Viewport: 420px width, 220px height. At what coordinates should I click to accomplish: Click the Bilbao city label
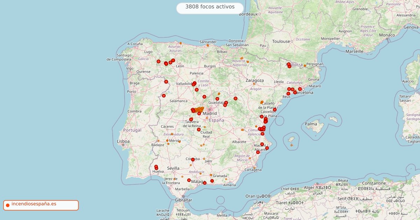pyautogui.click(x=222, y=51)
